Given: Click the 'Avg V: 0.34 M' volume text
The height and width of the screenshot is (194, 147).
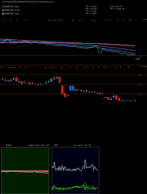Looking at the screenshot, I should pos(116,6).
